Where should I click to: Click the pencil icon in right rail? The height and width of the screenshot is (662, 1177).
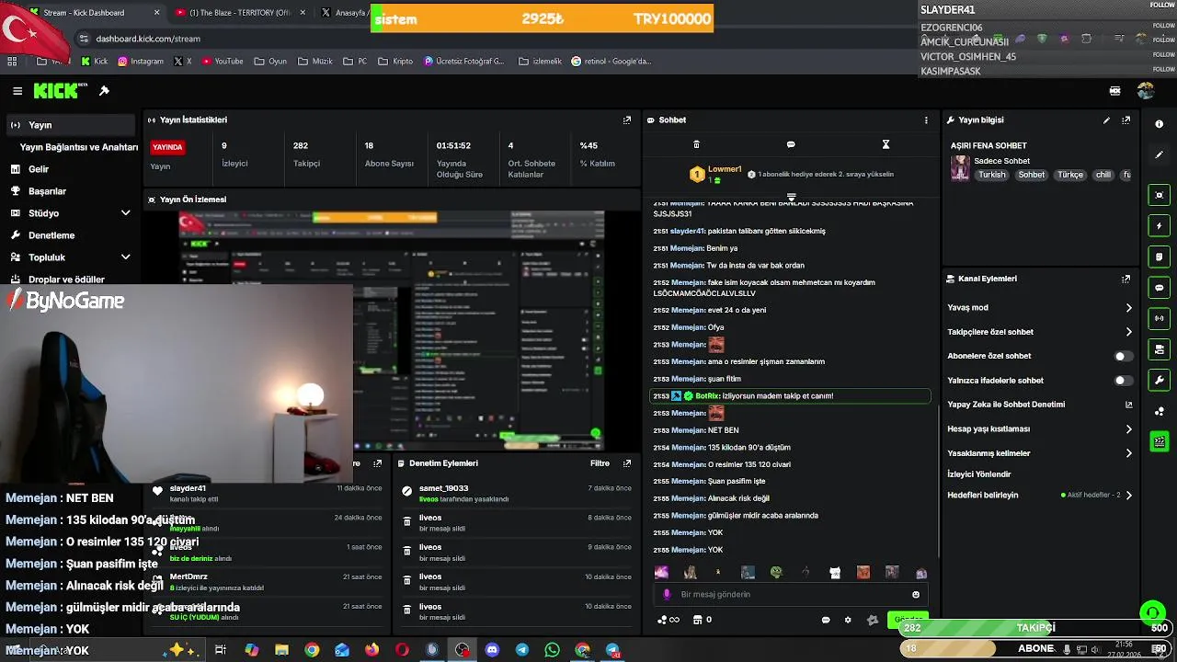click(1159, 154)
